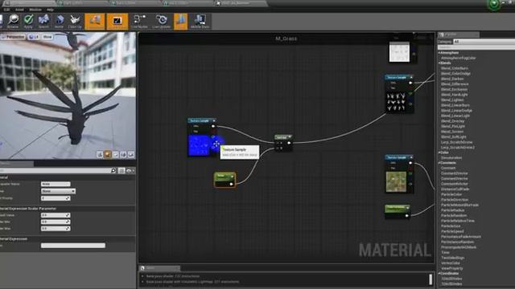Open the Asset menu
Screen dimensions: 515x289
[19, 10]
